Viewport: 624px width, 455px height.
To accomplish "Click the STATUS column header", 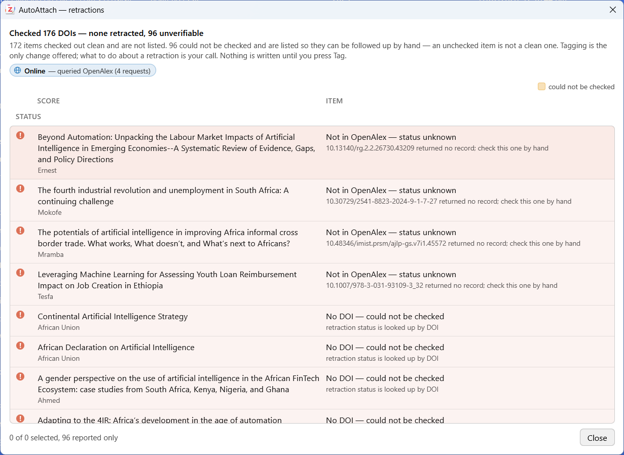I will 28,117.
